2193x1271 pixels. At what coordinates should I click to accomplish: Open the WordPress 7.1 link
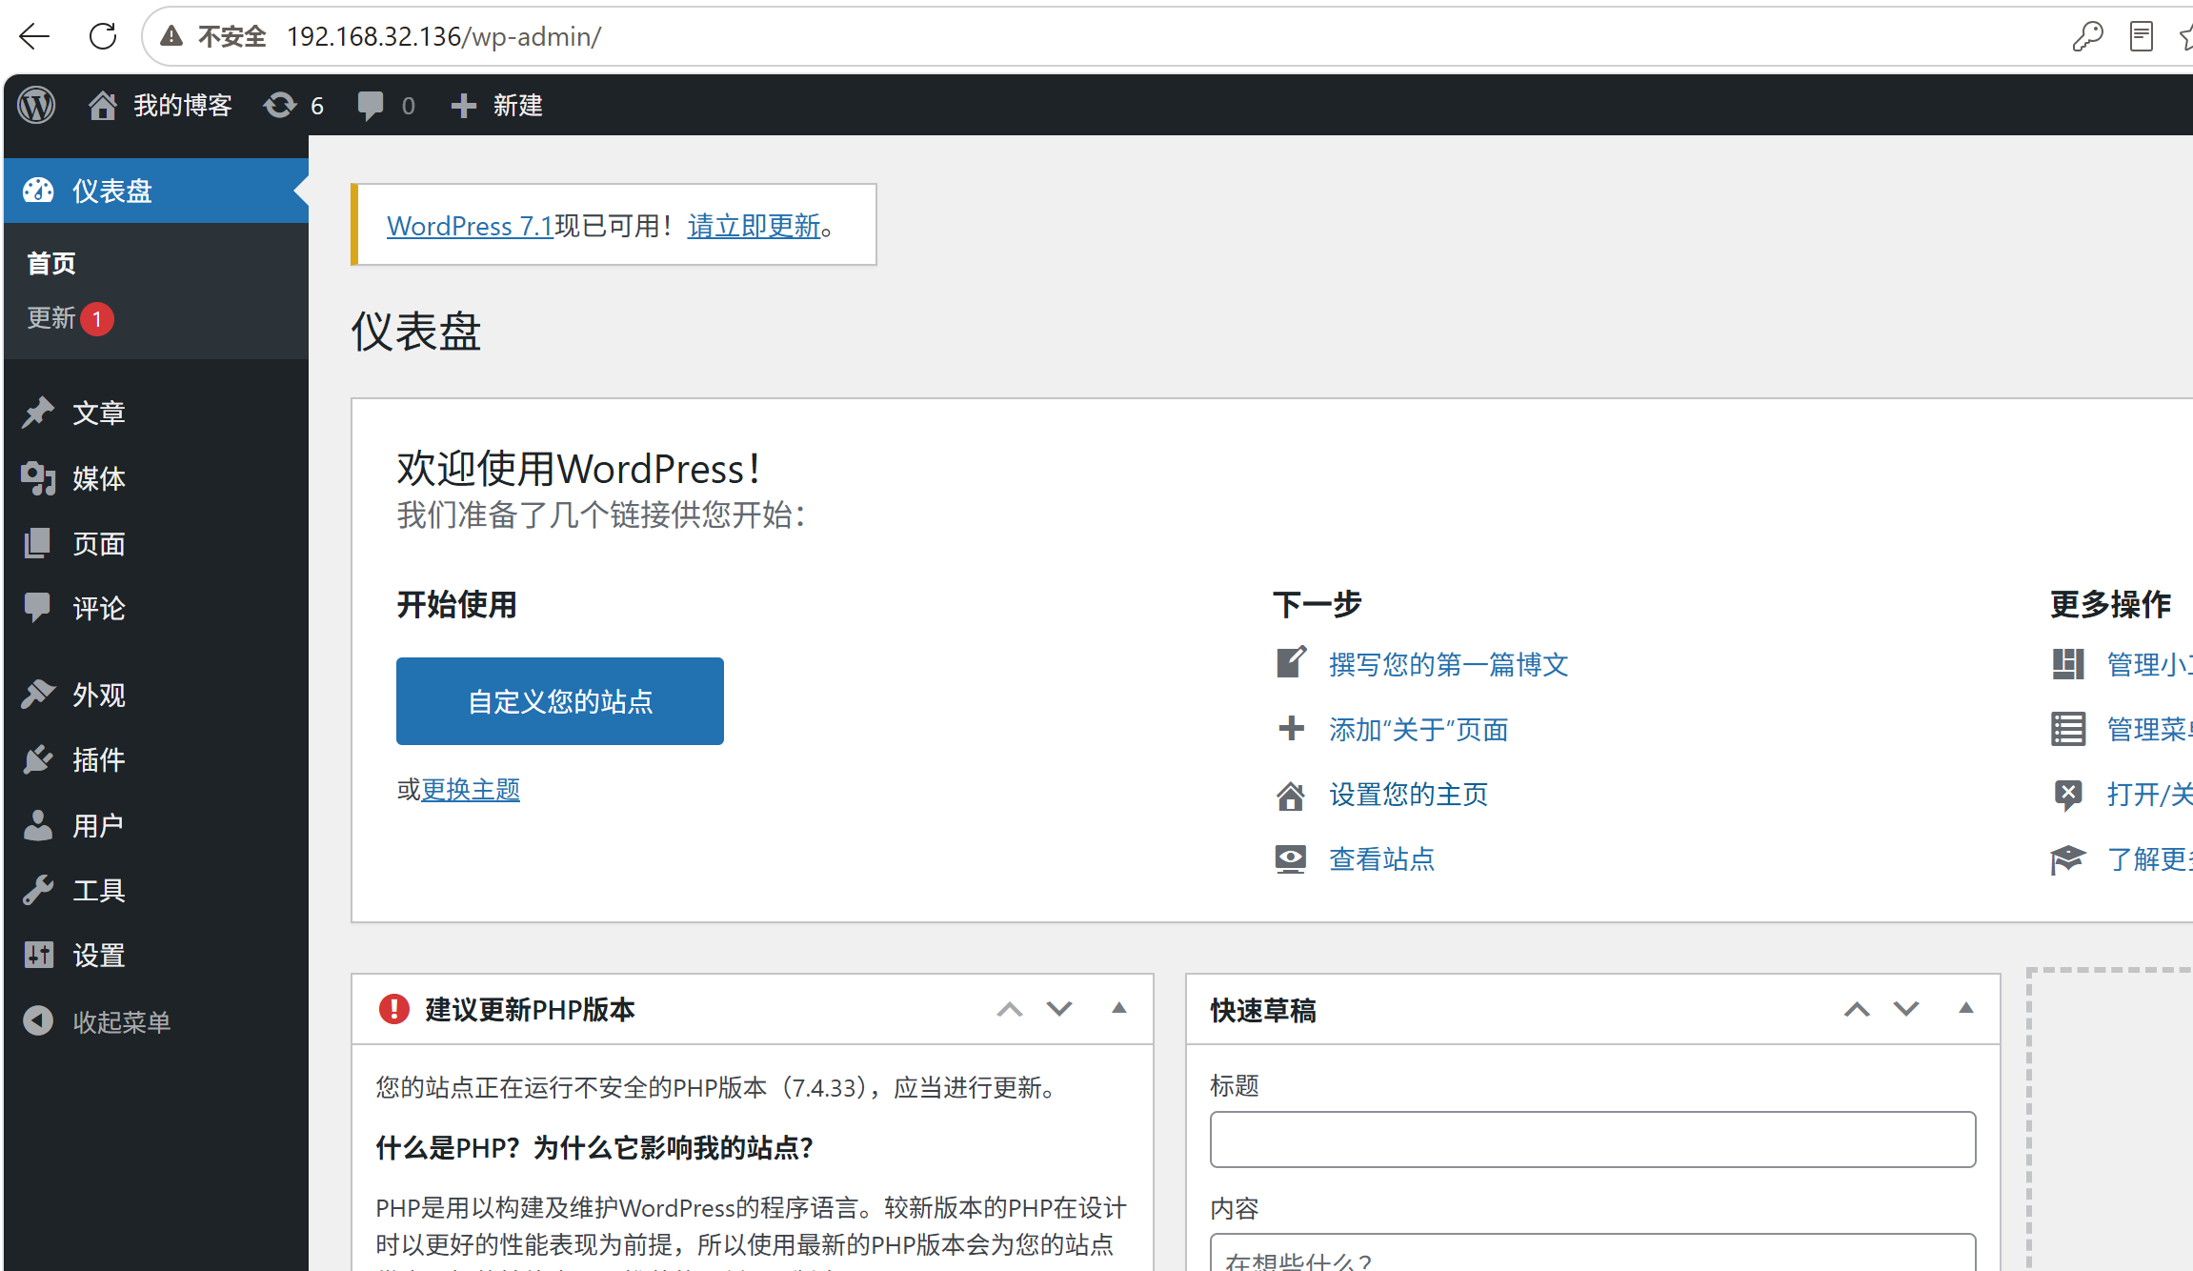coord(470,226)
